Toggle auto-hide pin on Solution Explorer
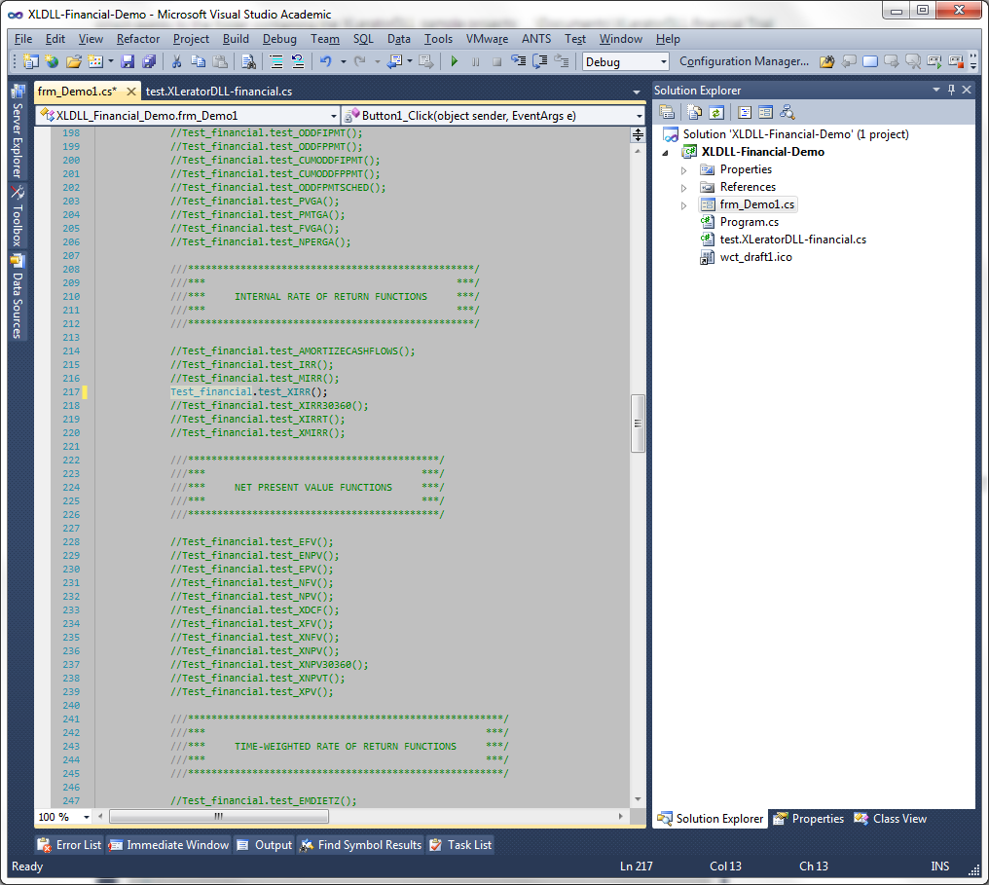This screenshot has height=885, width=989. [x=951, y=90]
